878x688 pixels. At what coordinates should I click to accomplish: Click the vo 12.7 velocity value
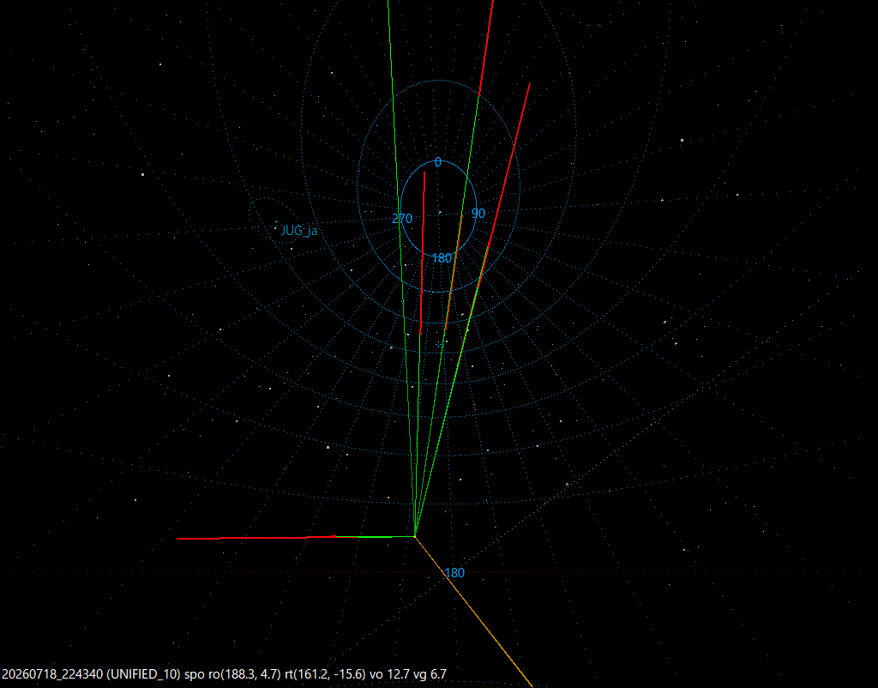(390, 674)
